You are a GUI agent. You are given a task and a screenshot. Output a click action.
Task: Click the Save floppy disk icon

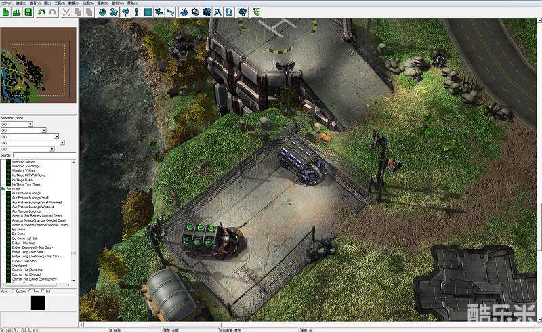pos(28,12)
